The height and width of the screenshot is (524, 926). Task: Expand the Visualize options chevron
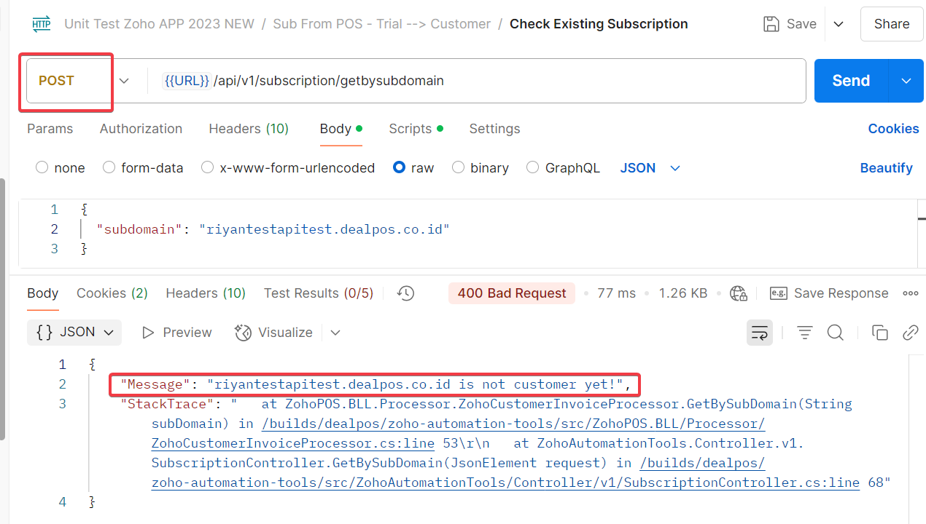(335, 333)
